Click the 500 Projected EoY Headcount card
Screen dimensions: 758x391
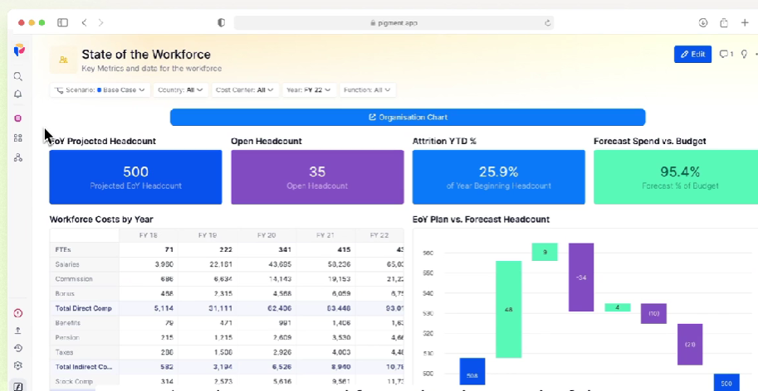click(x=135, y=177)
